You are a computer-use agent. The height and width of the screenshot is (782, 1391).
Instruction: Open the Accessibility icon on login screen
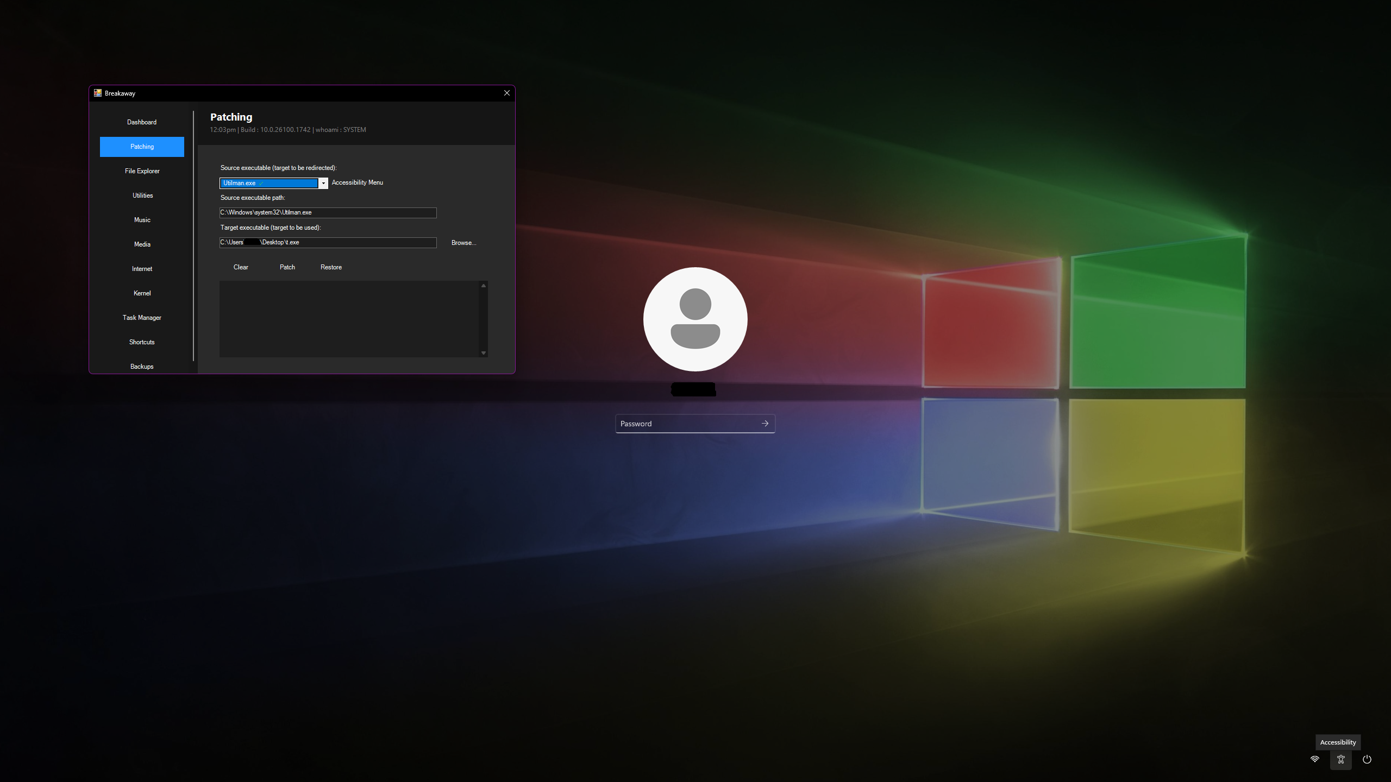1341,759
